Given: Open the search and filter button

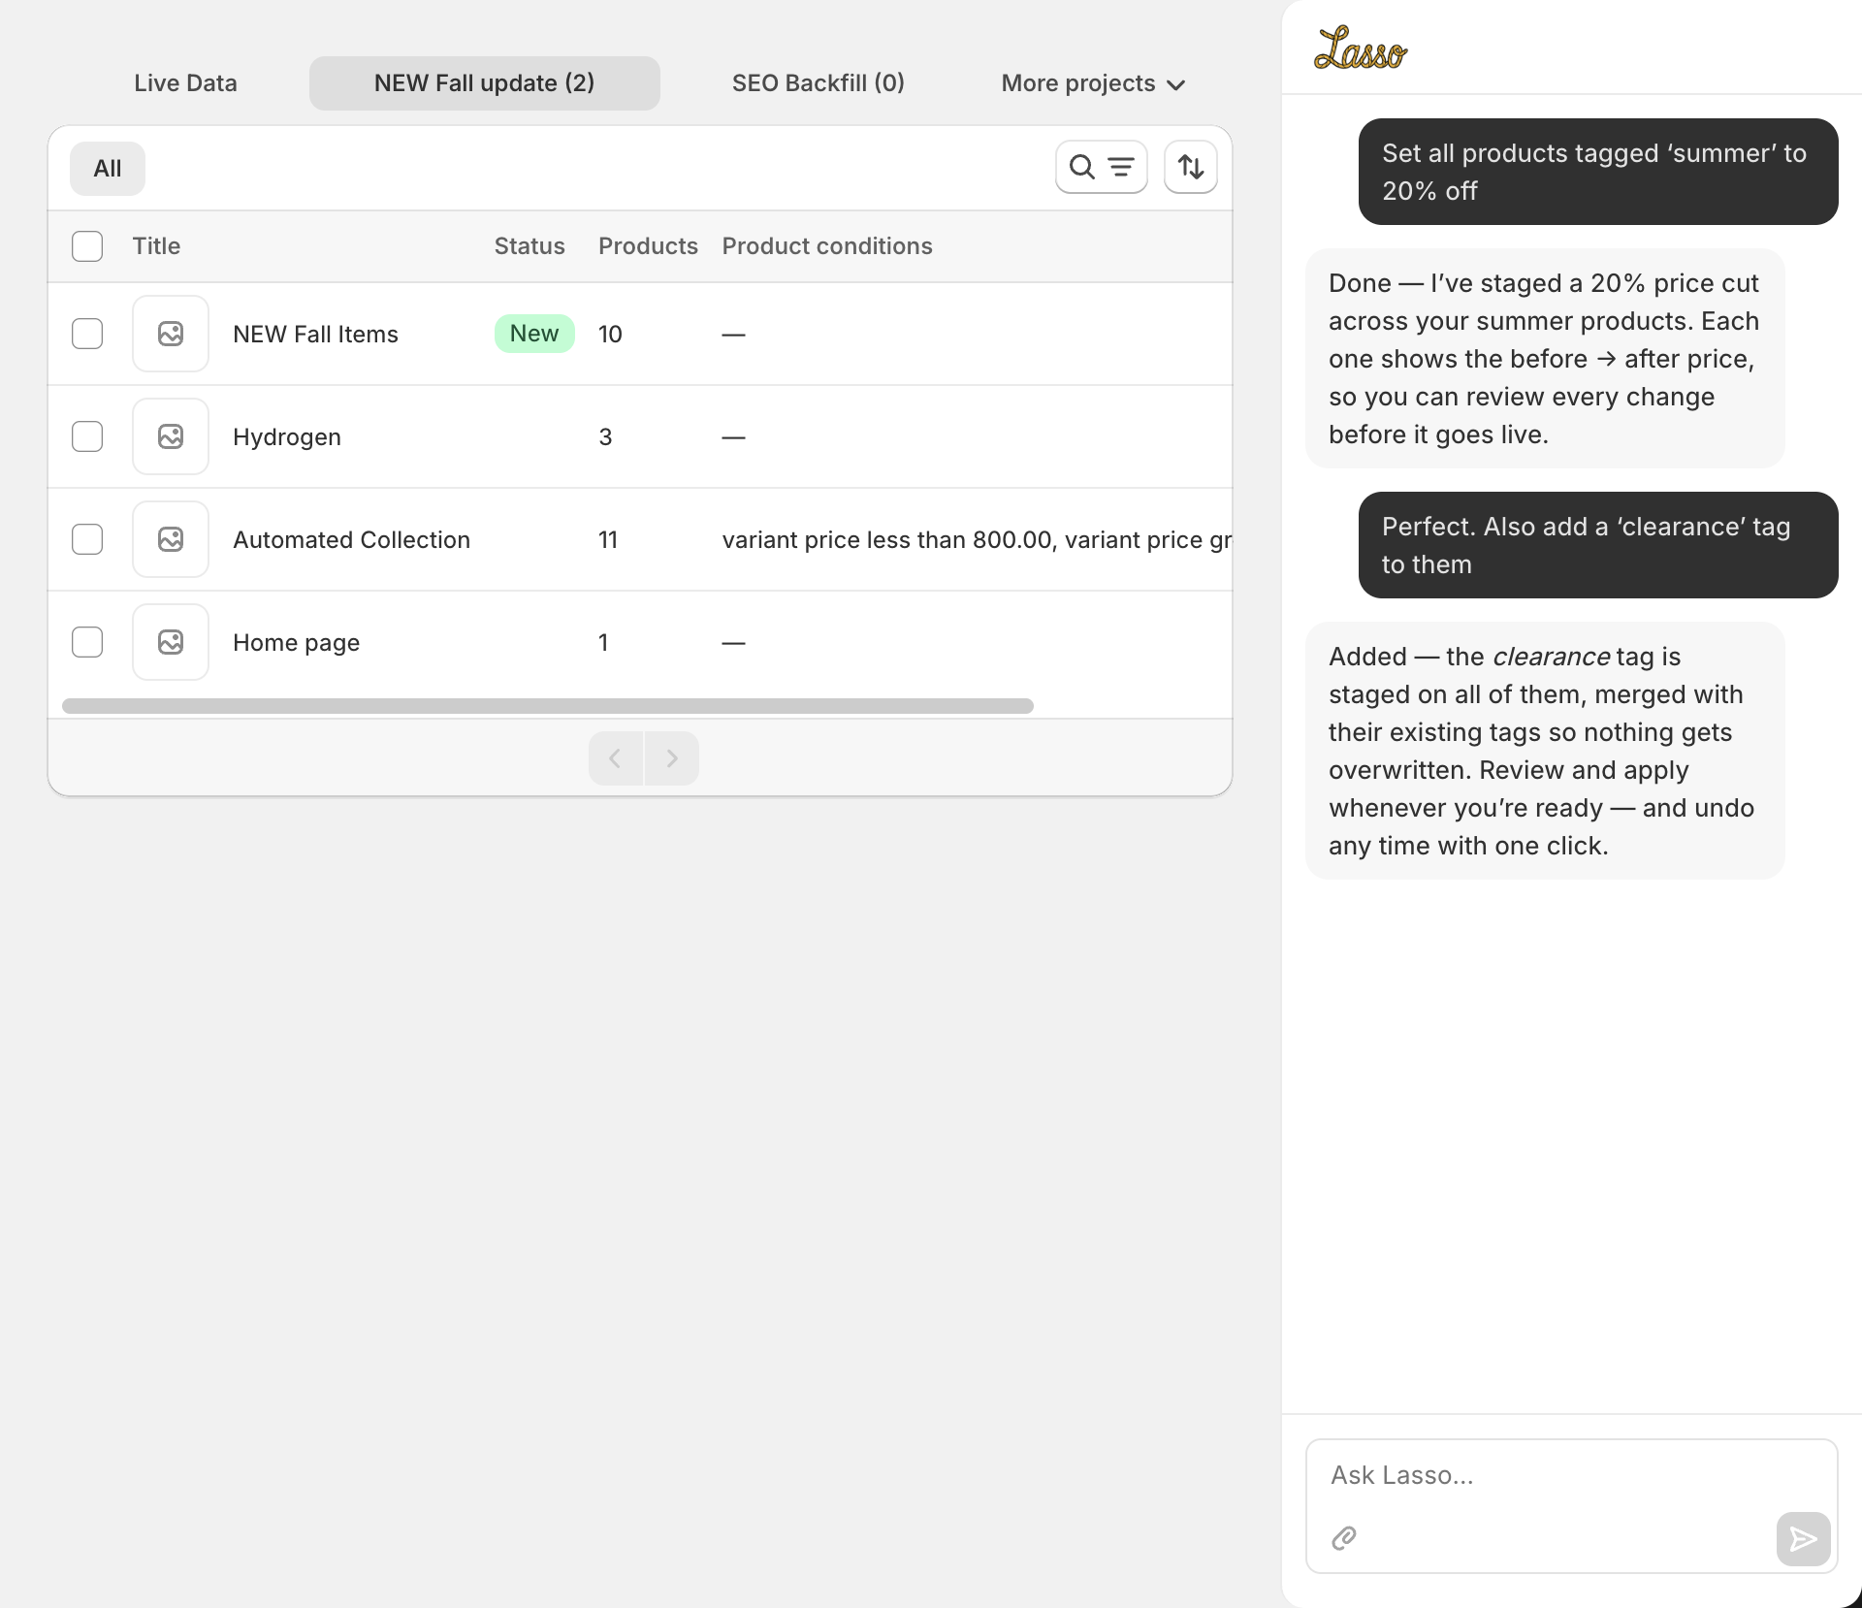Looking at the screenshot, I should [x=1101, y=168].
